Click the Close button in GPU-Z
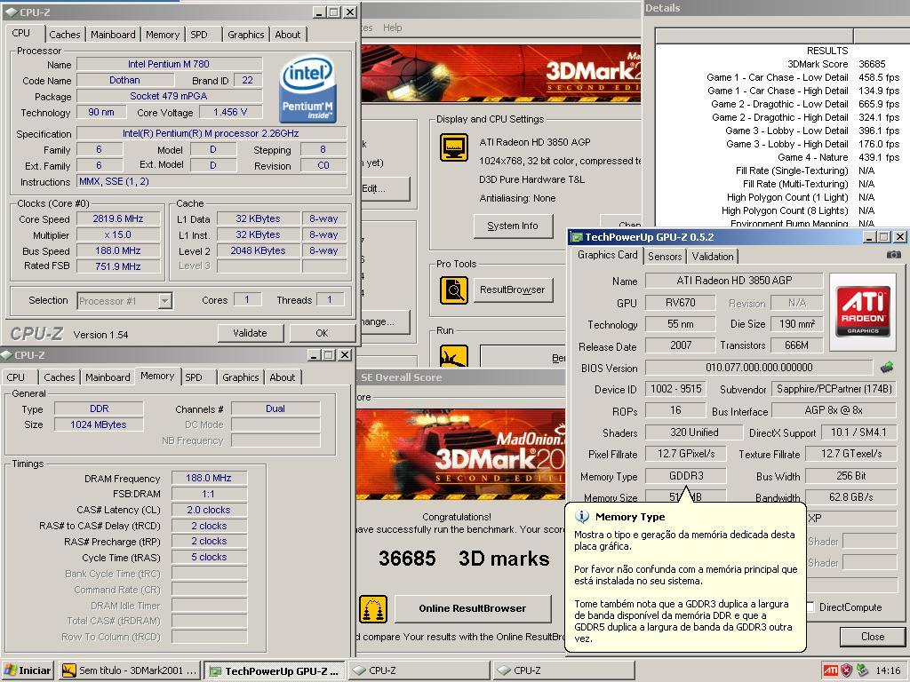The width and height of the screenshot is (910, 682). (x=873, y=637)
